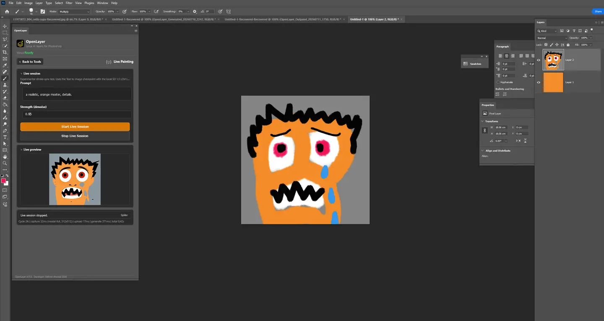Toggle lock transparent pixels
The width and height of the screenshot is (604, 321).
[x=546, y=44]
